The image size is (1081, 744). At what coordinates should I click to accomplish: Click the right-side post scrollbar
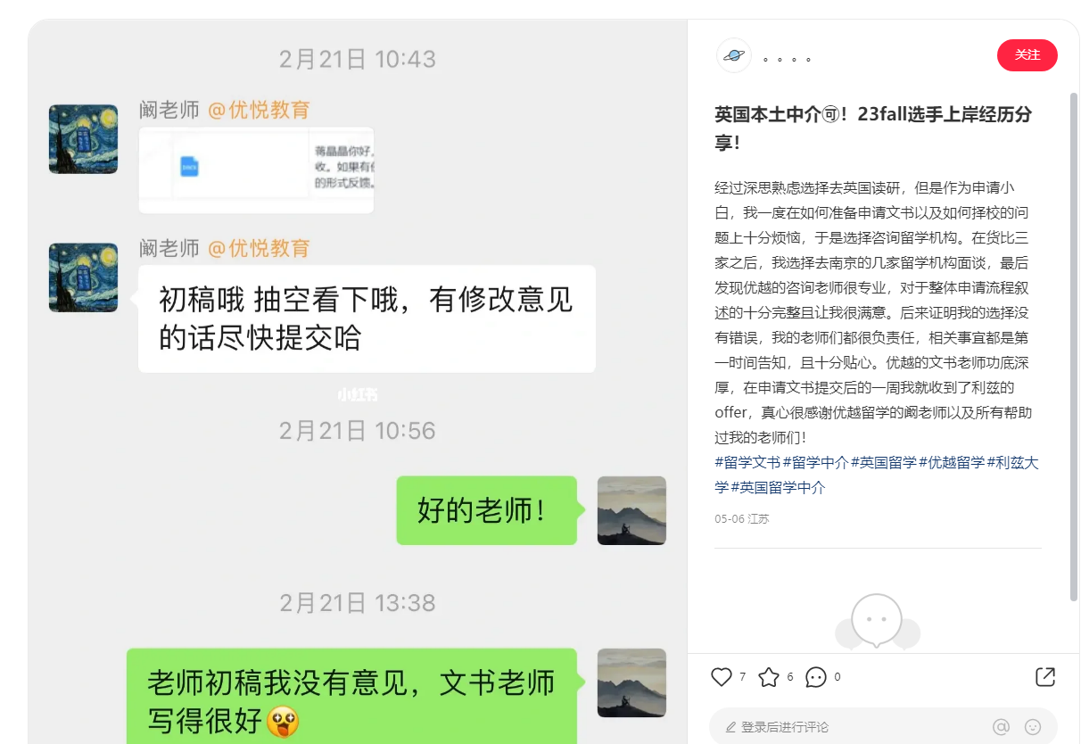[x=1074, y=346]
